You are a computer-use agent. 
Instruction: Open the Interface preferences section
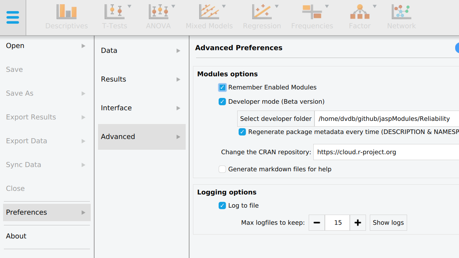coord(141,108)
